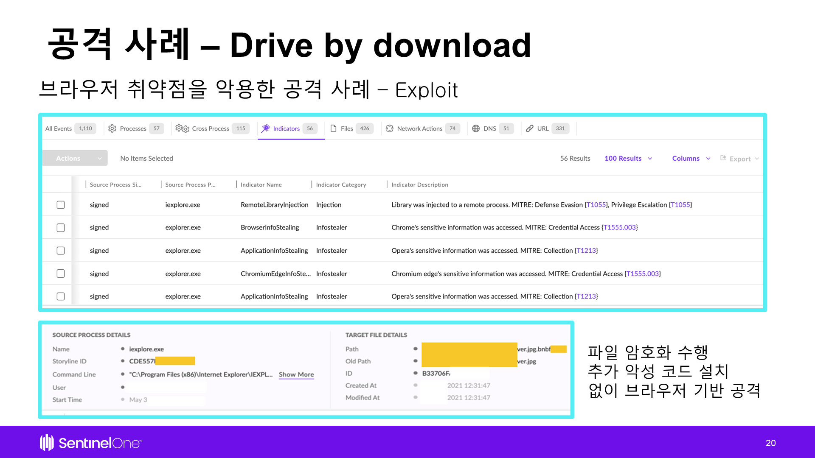Click the Indicator Category column header
This screenshot has width=815, height=458.
click(x=341, y=184)
